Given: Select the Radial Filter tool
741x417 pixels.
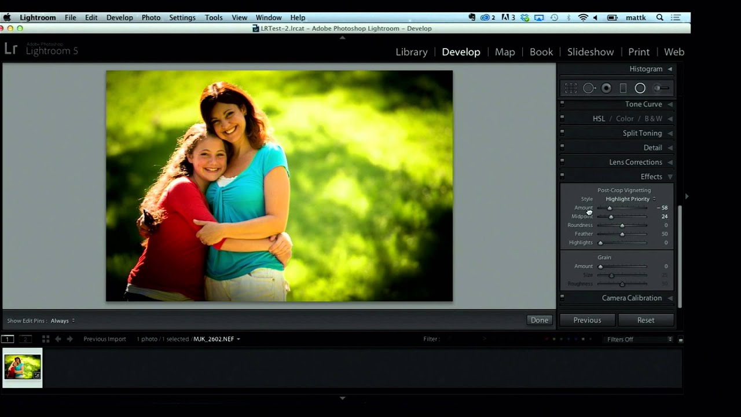Looking at the screenshot, I should click(640, 88).
